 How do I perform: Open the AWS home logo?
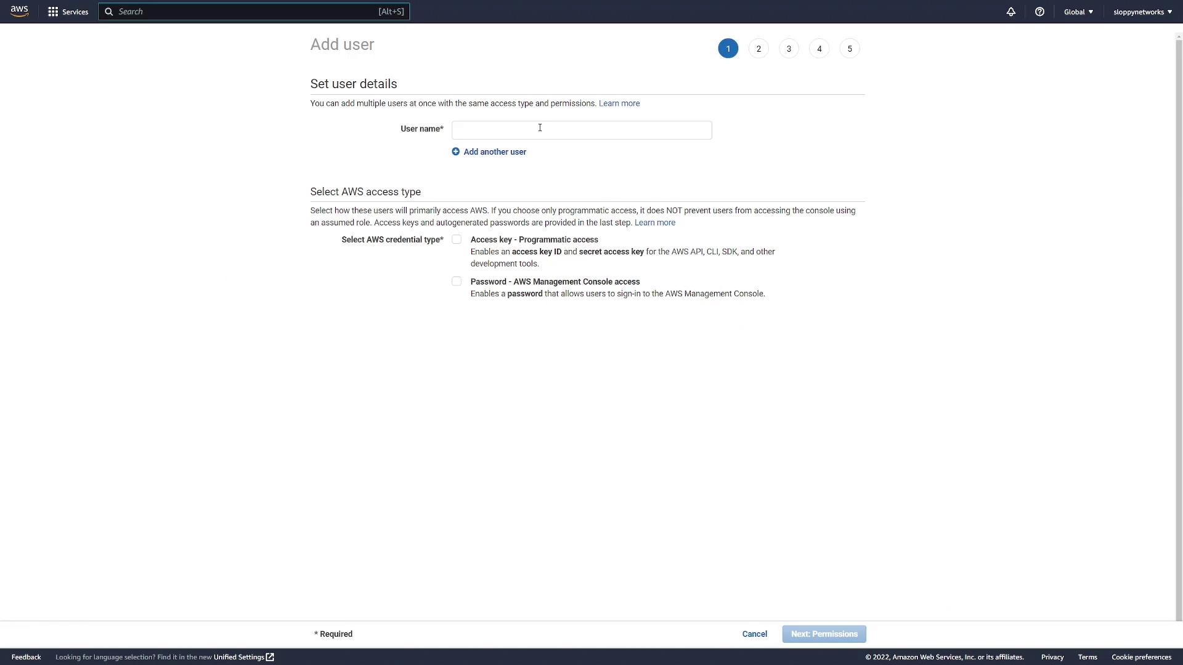[x=19, y=12]
